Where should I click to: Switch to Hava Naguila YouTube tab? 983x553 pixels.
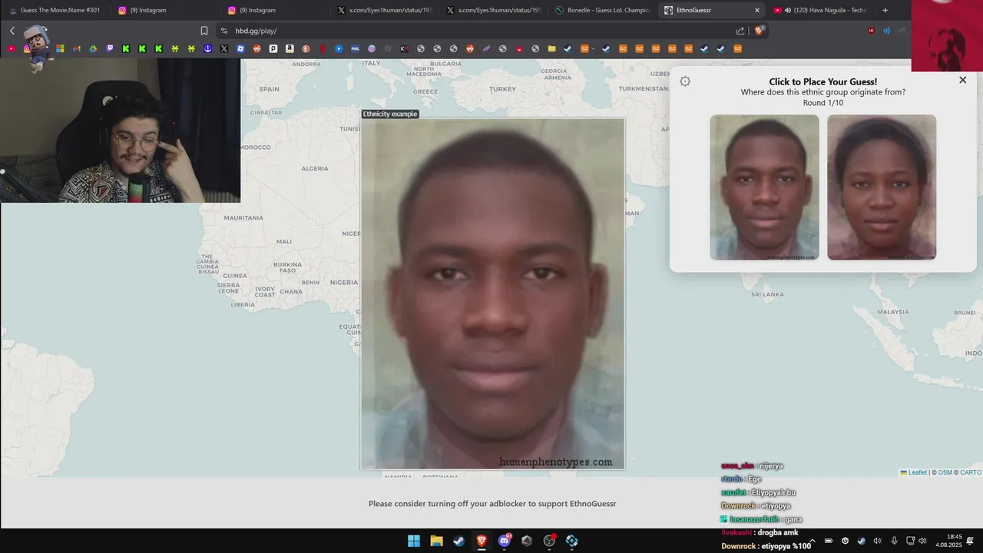point(822,10)
